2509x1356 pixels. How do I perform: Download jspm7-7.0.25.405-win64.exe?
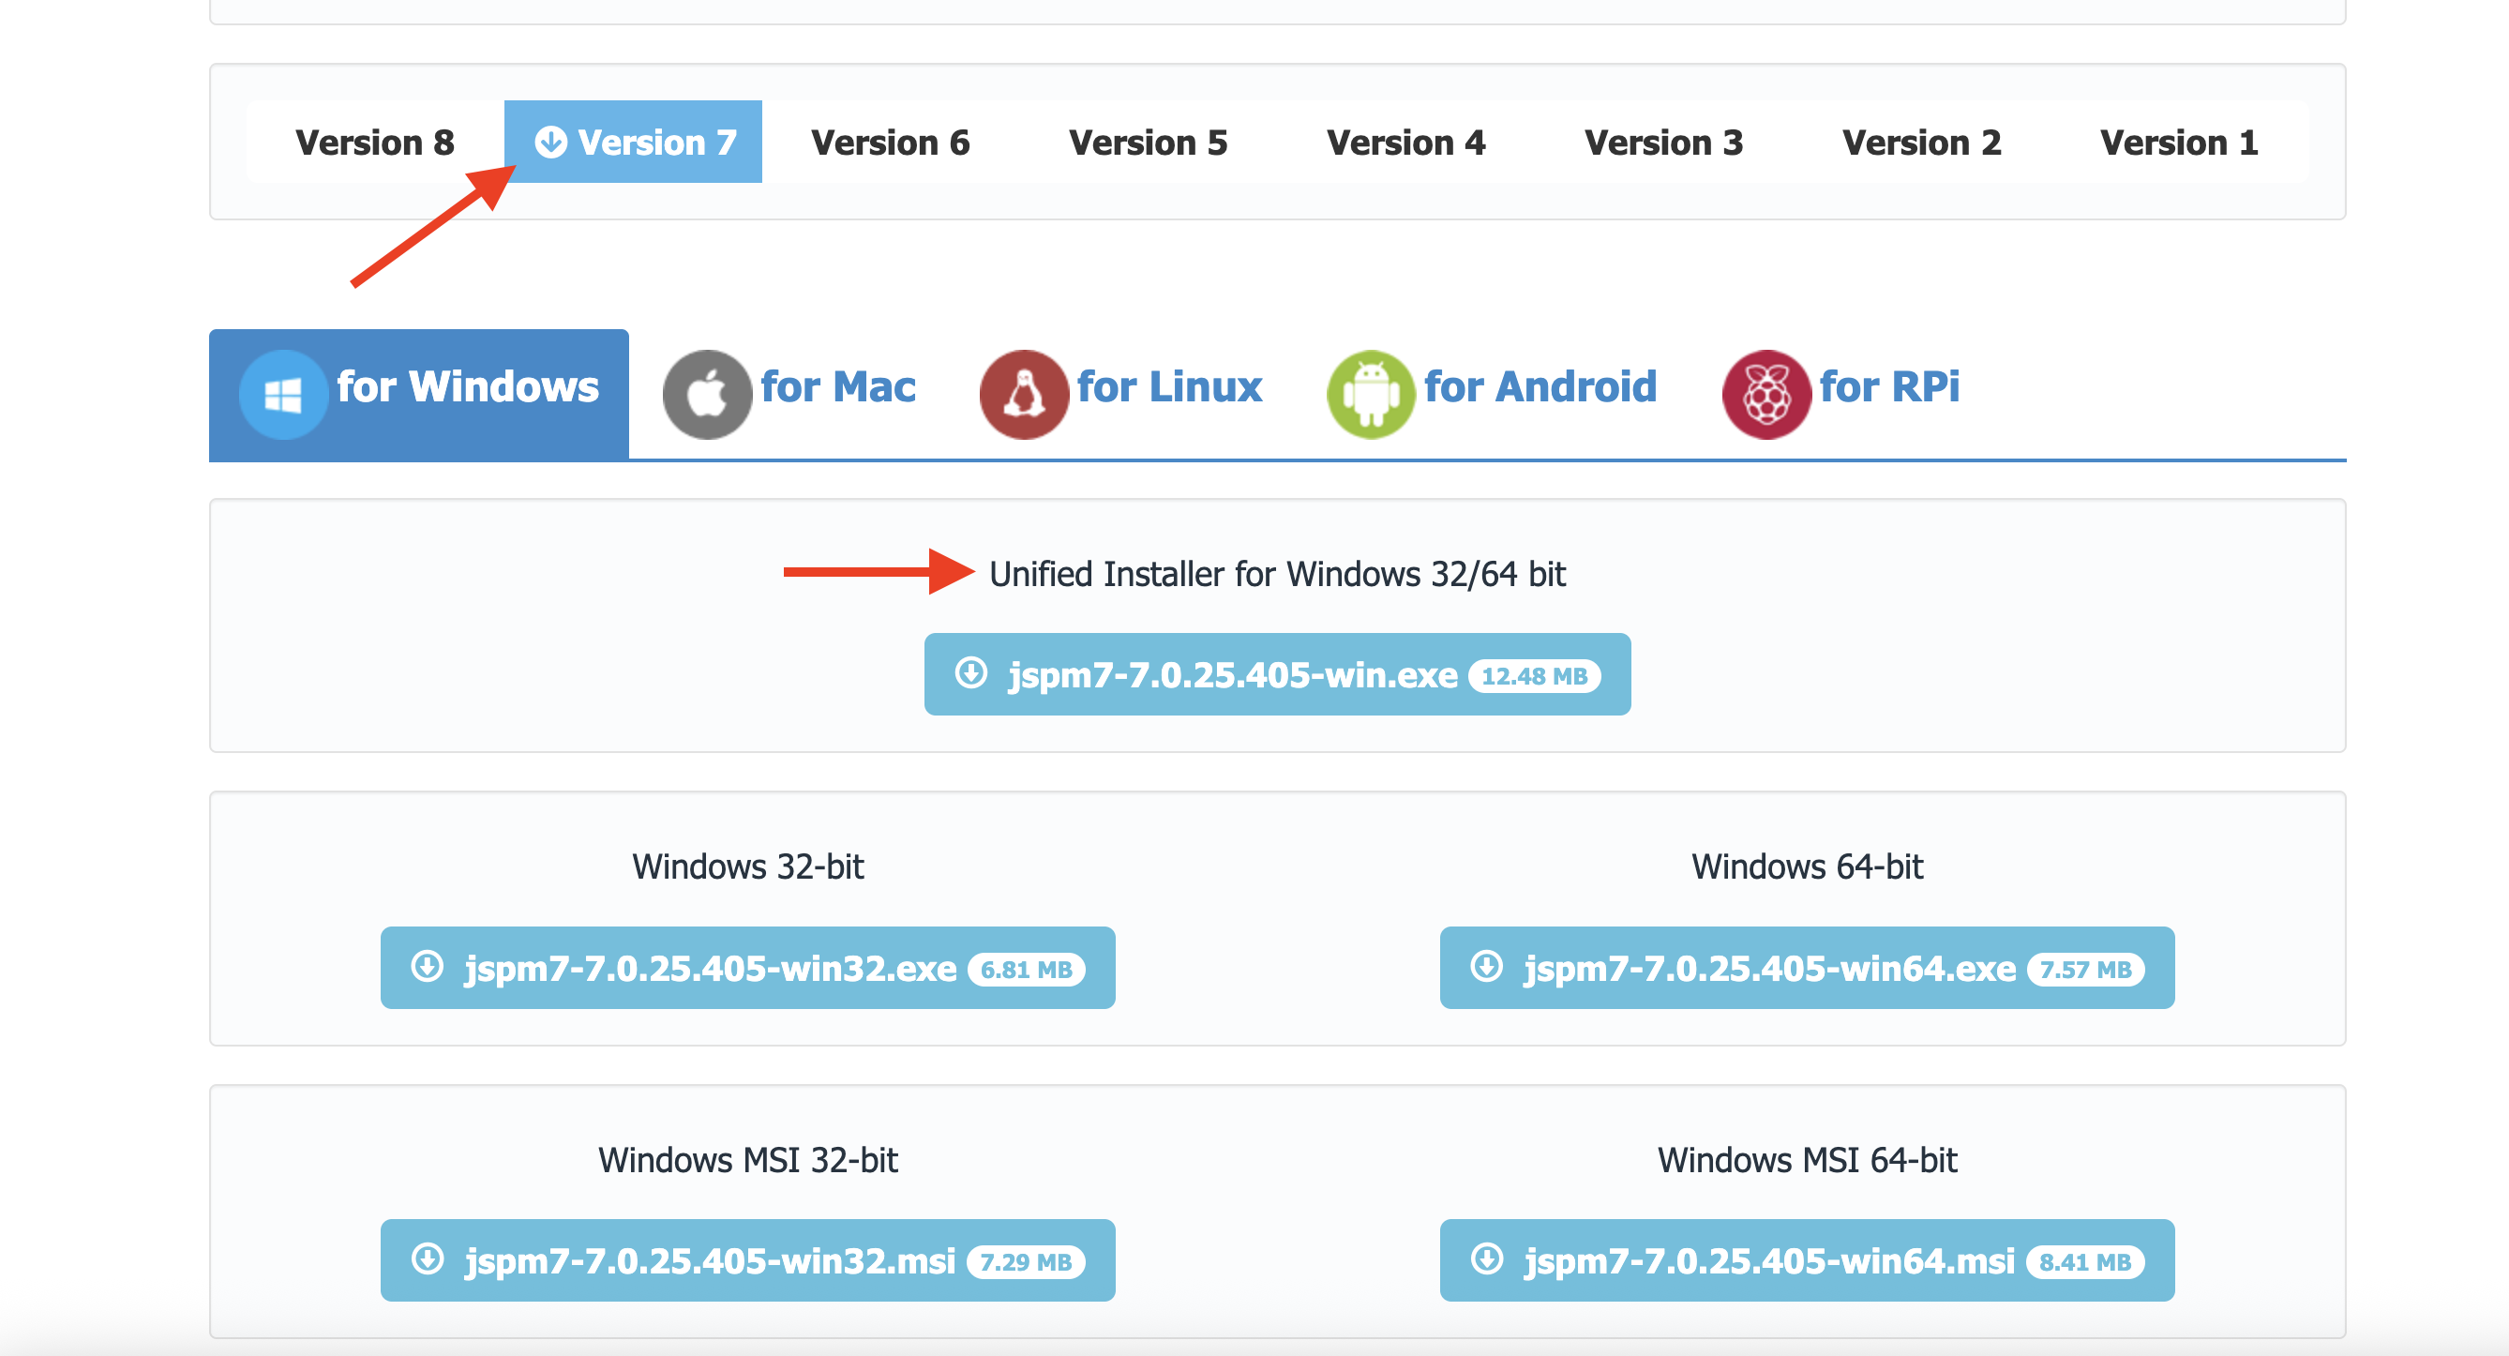(x=1807, y=968)
